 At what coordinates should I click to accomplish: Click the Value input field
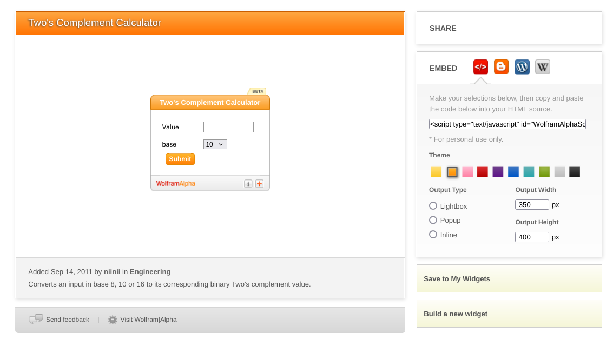click(228, 127)
